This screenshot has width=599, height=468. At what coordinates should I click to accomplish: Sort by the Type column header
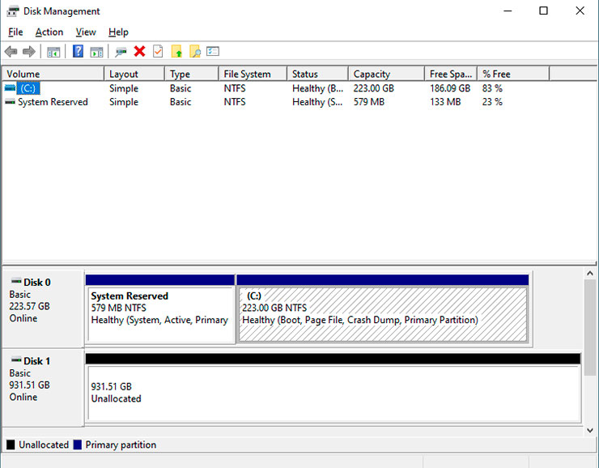click(x=192, y=74)
